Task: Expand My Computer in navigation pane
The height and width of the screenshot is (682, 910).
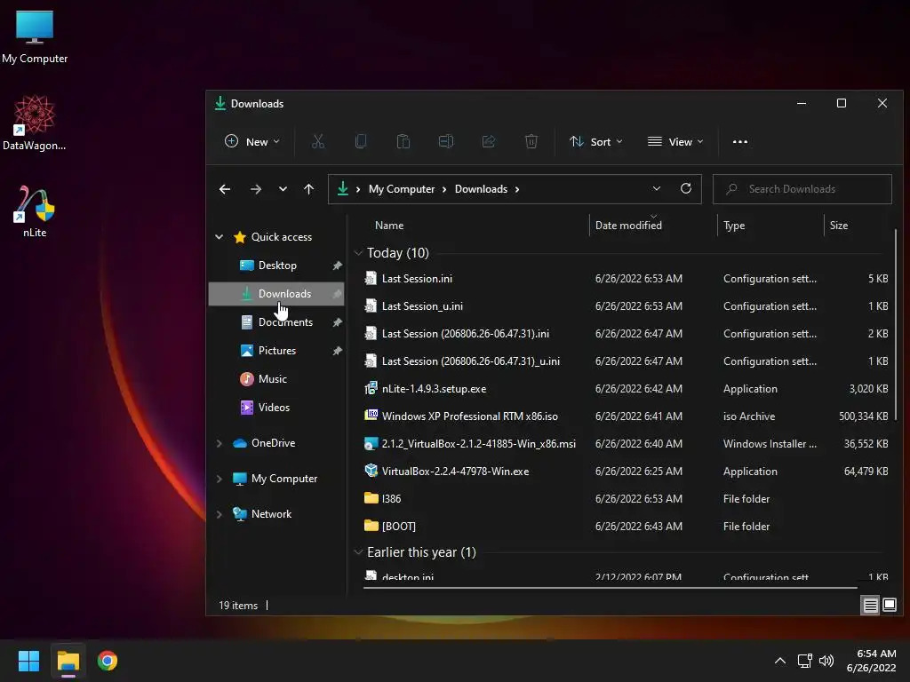Action: click(219, 479)
